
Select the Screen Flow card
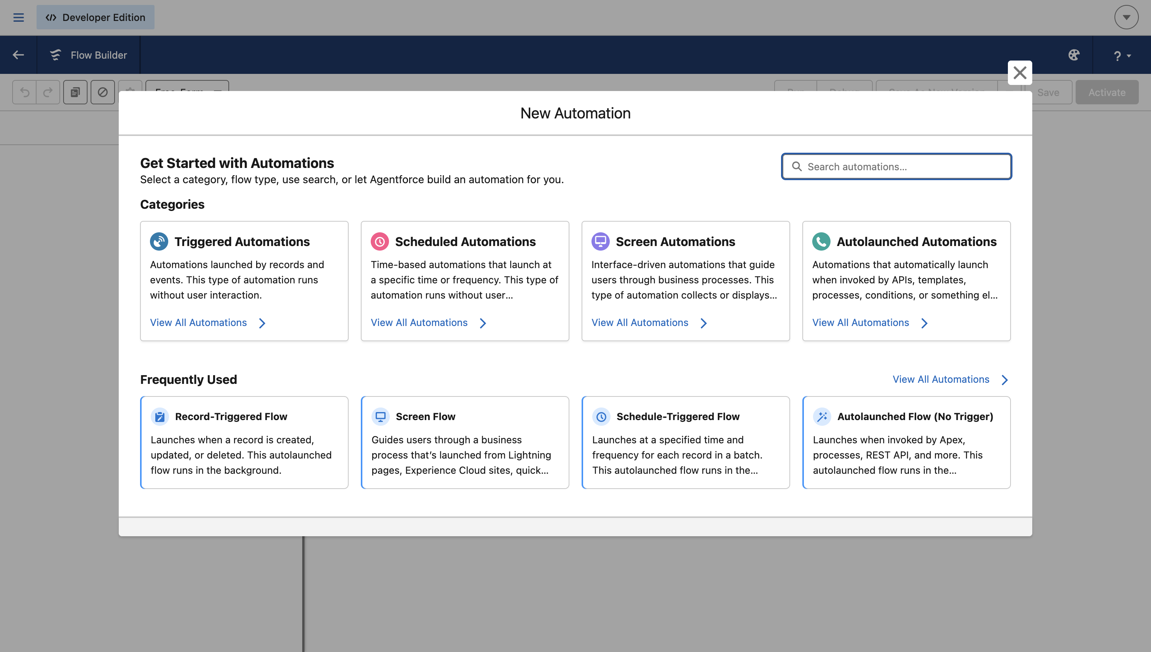(465, 443)
